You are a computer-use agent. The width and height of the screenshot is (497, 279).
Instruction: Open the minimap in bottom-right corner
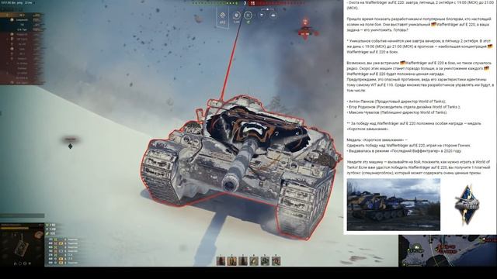(x=447, y=250)
